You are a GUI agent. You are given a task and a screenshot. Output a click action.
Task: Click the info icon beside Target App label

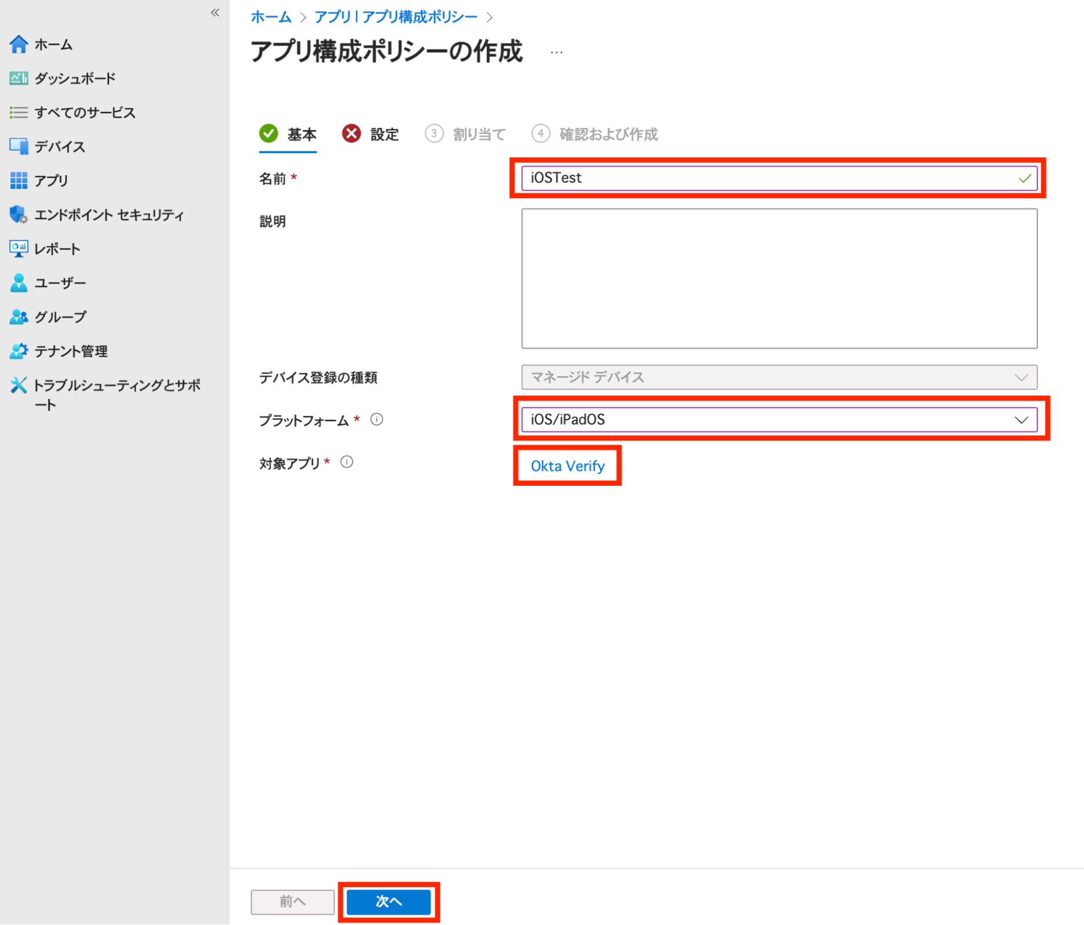pos(347,462)
